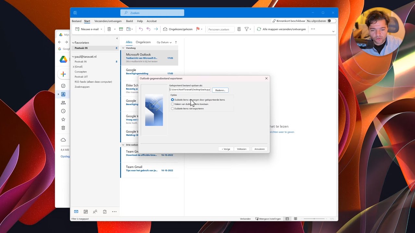Open ribbon overflow three dots
The height and width of the screenshot is (233, 415).
coord(313,29)
